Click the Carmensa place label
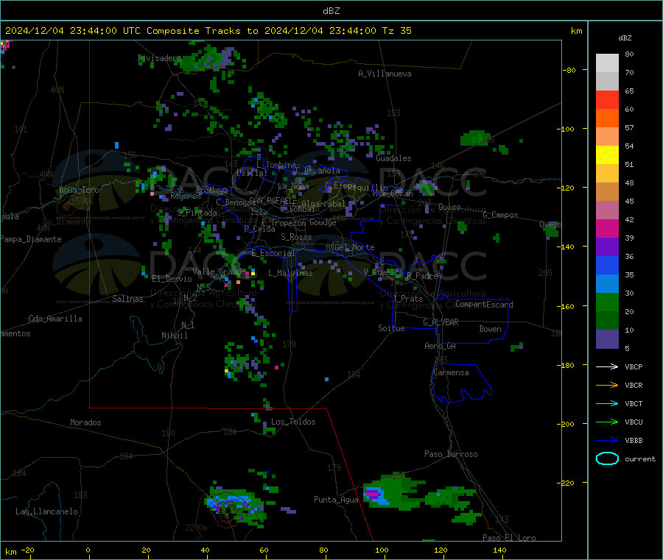The image size is (663, 560). click(451, 372)
